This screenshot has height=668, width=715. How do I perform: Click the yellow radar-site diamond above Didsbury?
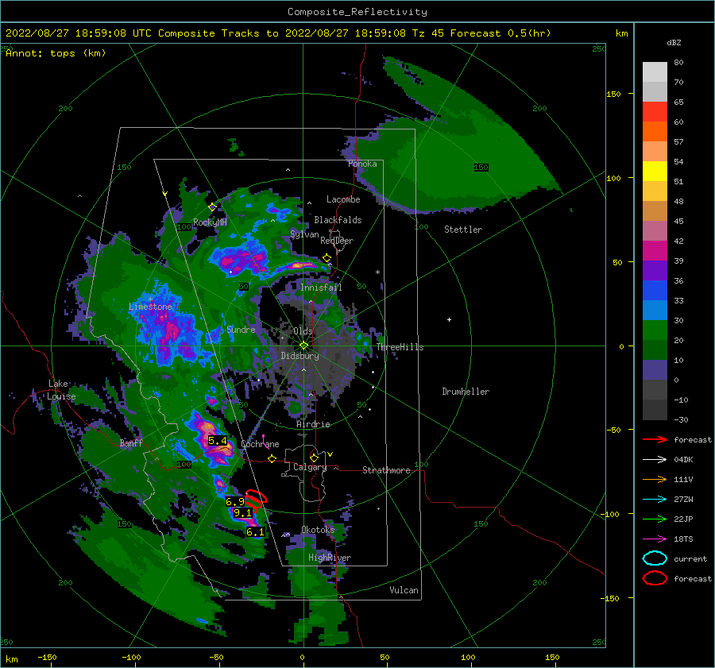tap(303, 346)
